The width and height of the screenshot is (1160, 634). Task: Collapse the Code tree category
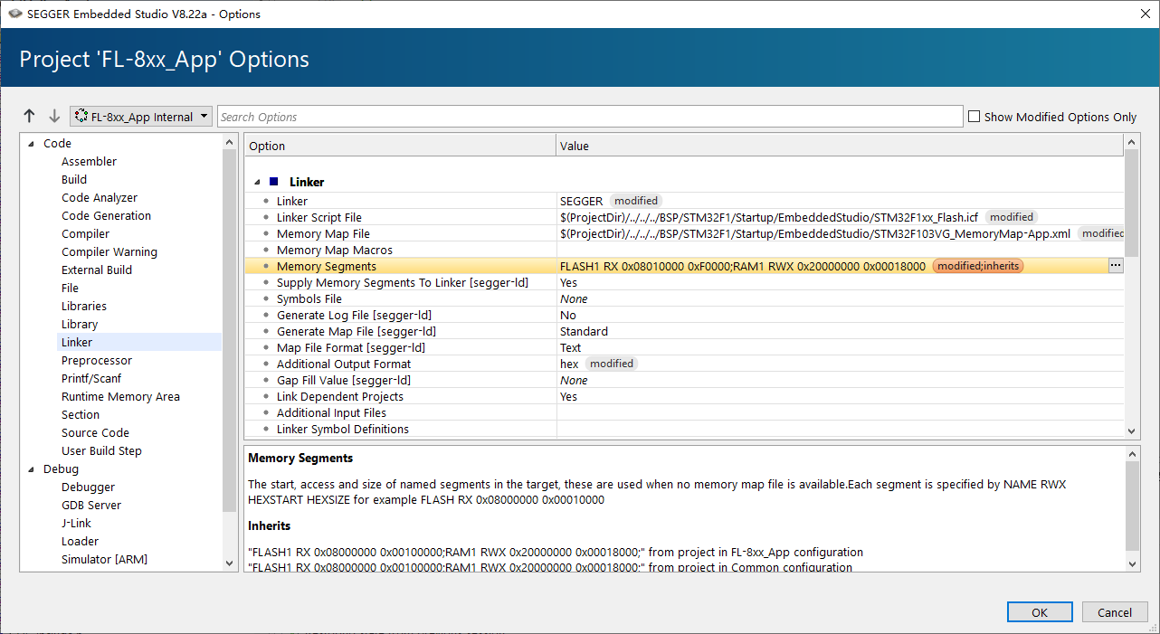pos(33,144)
